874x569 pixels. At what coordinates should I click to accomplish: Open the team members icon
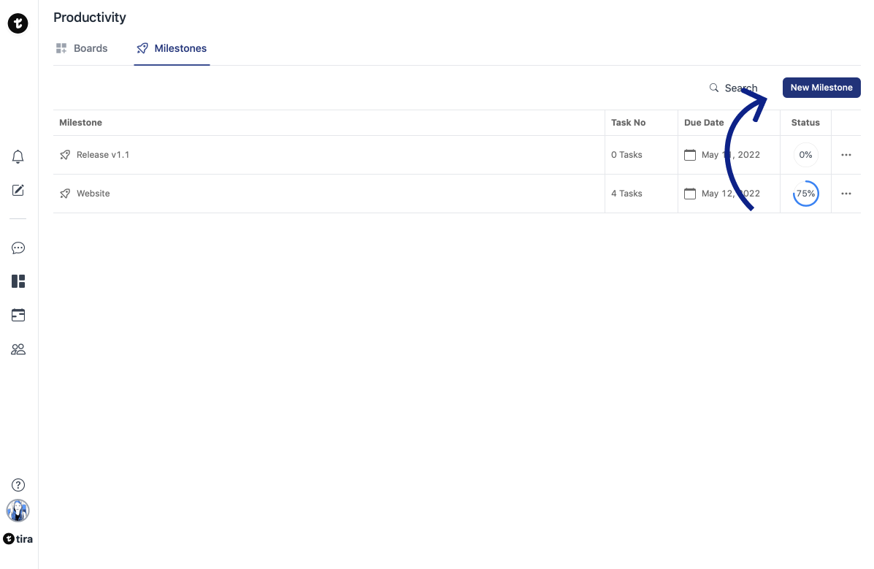point(18,349)
